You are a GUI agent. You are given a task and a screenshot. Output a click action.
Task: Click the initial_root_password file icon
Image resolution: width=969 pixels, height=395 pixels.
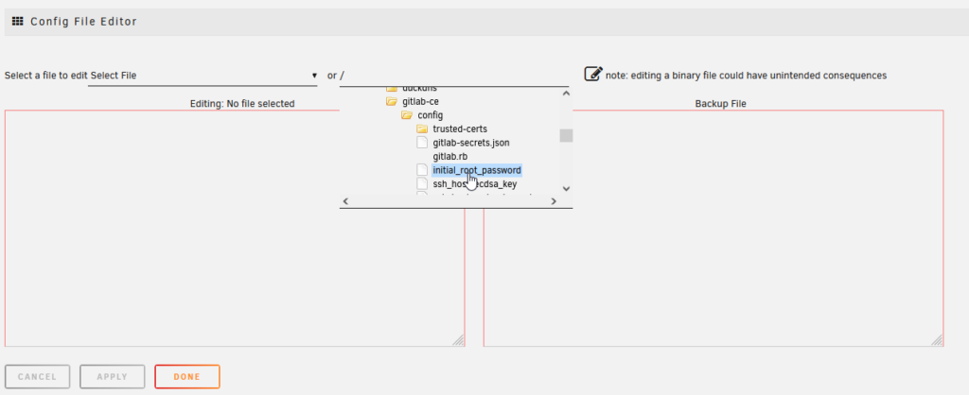coord(423,170)
